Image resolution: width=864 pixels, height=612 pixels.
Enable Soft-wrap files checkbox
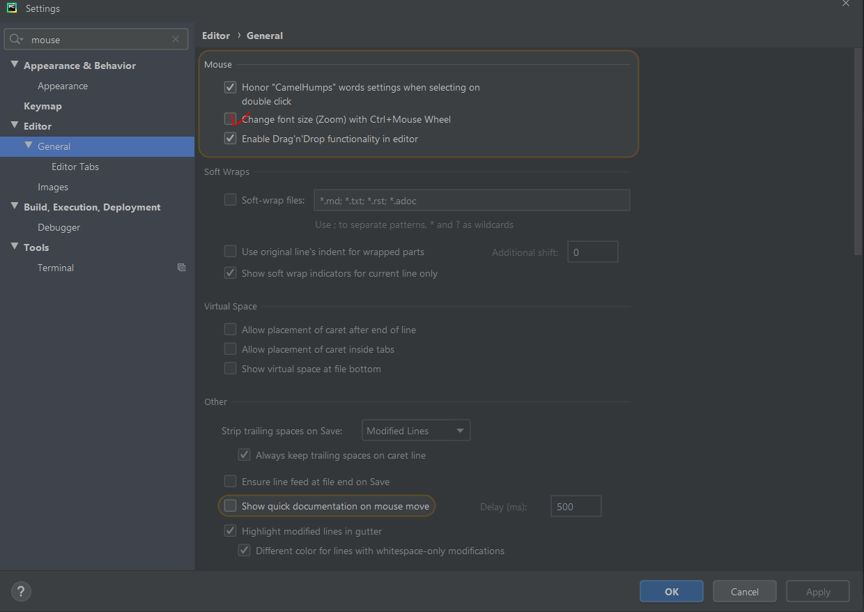coord(230,200)
